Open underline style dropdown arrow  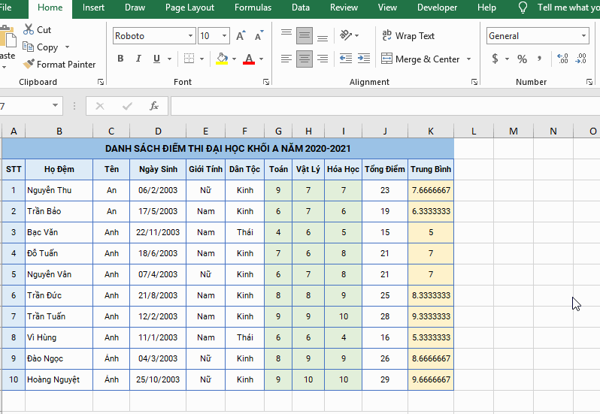point(169,59)
